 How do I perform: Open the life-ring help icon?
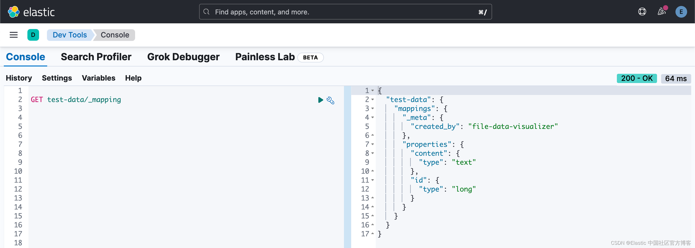pyautogui.click(x=642, y=12)
